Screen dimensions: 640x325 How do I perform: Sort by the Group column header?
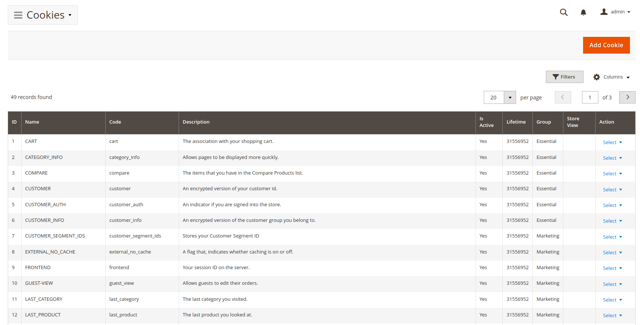click(x=544, y=122)
